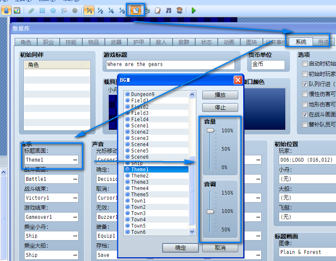Select the Pencil drawing tool
The image size is (336, 261).
(x=31, y=10)
